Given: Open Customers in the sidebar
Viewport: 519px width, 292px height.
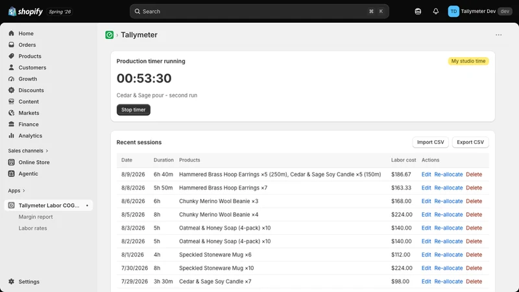Looking at the screenshot, I should [32, 67].
